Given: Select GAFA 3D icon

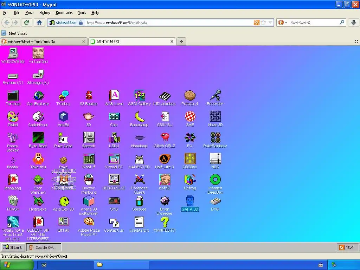Looking at the screenshot, I should (190, 204).
